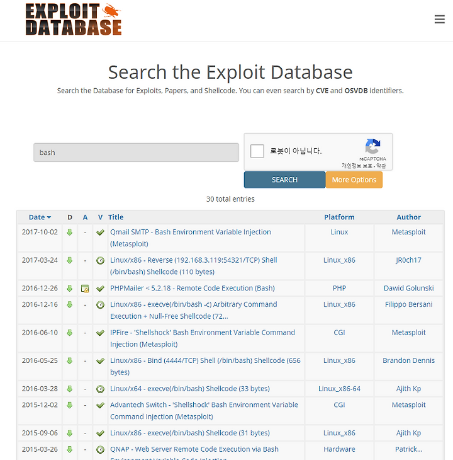Click the reCAPTCHA logo
The image size is (453, 460).
tap(372, 146)
